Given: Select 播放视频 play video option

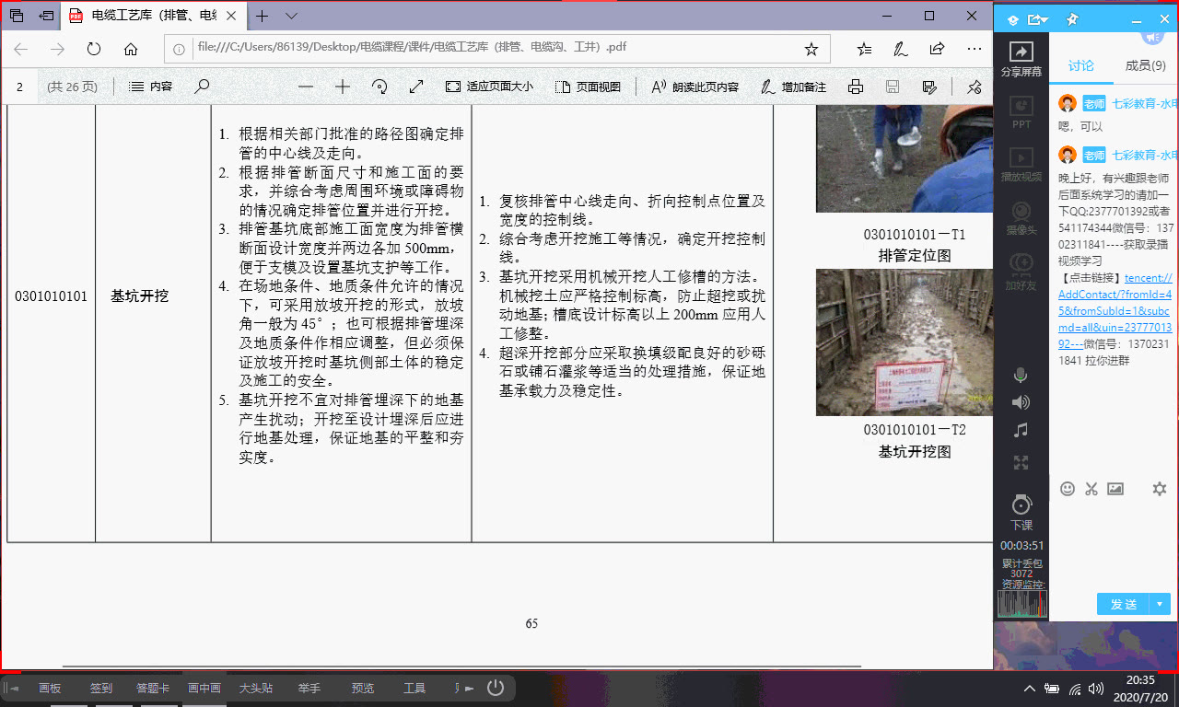Looking at the screenshot, I should pos(1021,165).
